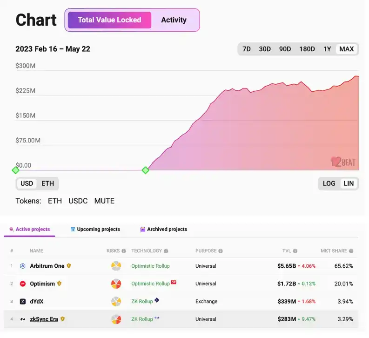Show info for TECHNOLOGY column
Viewport: 369px width, 338px height.
point(166,251)
